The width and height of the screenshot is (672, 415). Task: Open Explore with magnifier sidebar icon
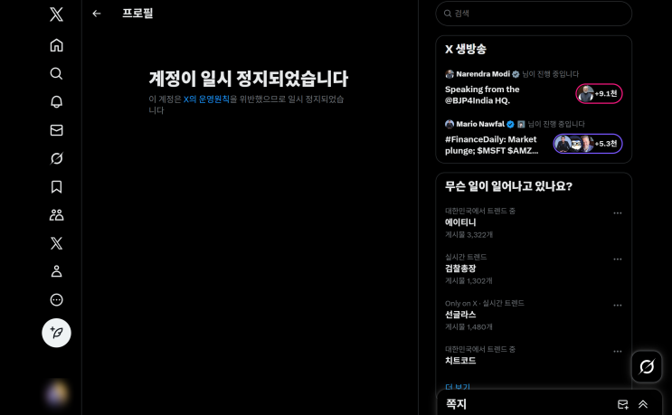click(56, 73)
